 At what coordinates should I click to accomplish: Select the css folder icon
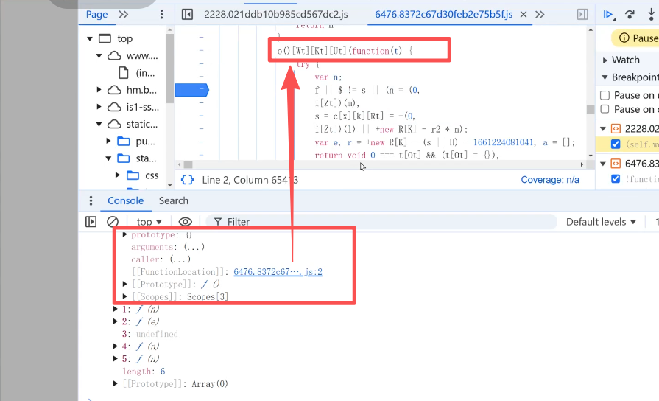click(133, 175)
